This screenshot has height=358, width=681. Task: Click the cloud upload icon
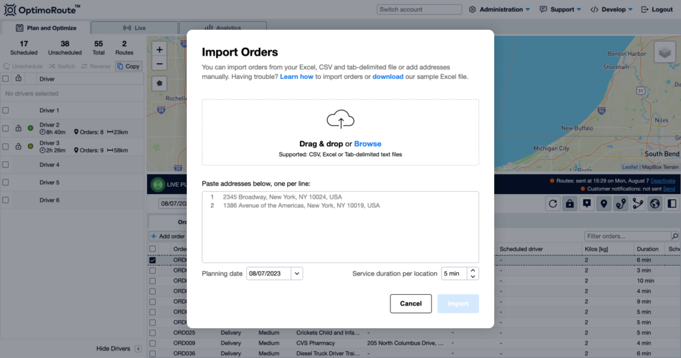pyautogui.click(x=340, y=120)
